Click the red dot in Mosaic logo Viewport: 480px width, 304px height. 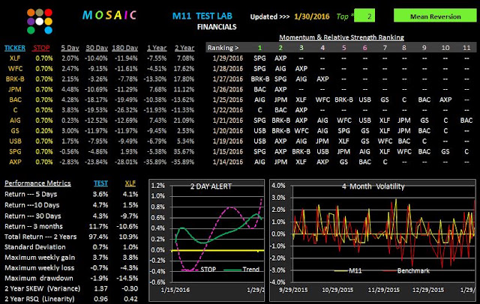[x=48, y=13]
